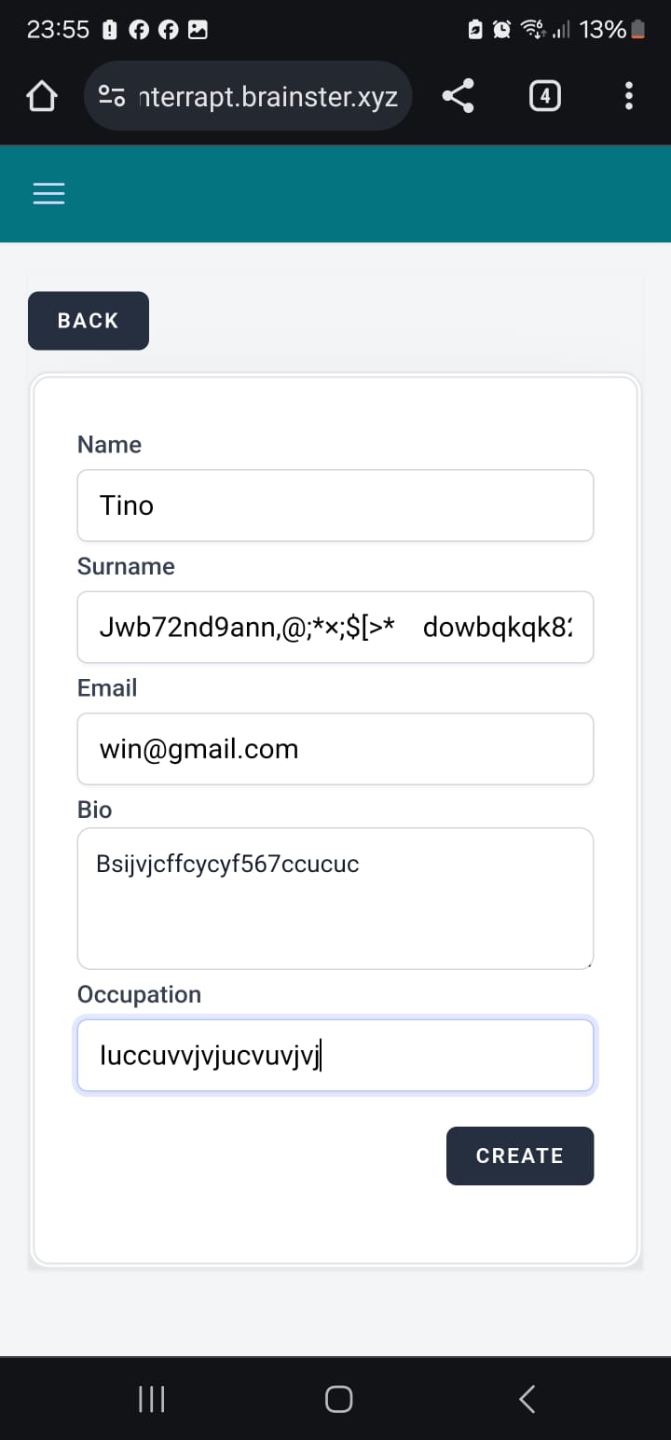Viewport: 671px width, 1440px height.
Task: Click inside the Occupation input field
Action: coord(335,1056)
